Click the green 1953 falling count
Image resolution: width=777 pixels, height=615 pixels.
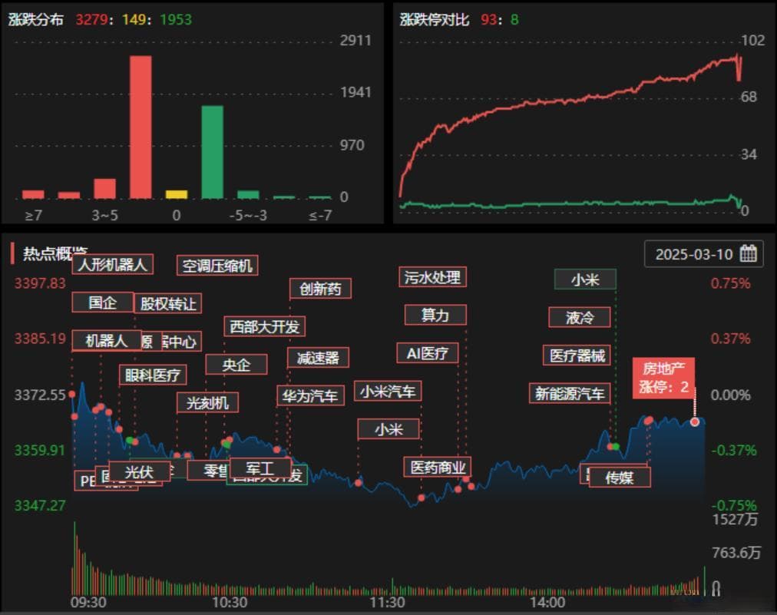[176, 19]
